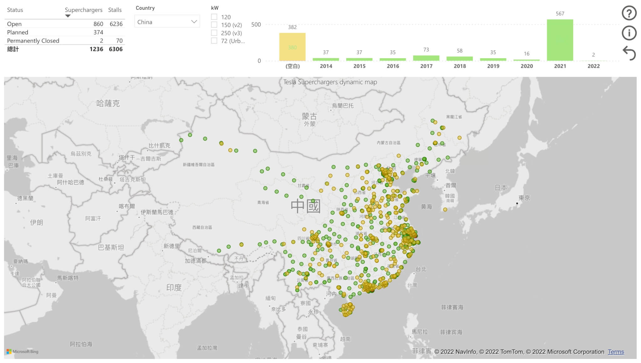Click the 黑龍江省 label on map
Screen dimensions: 641x363
(454, 117)
